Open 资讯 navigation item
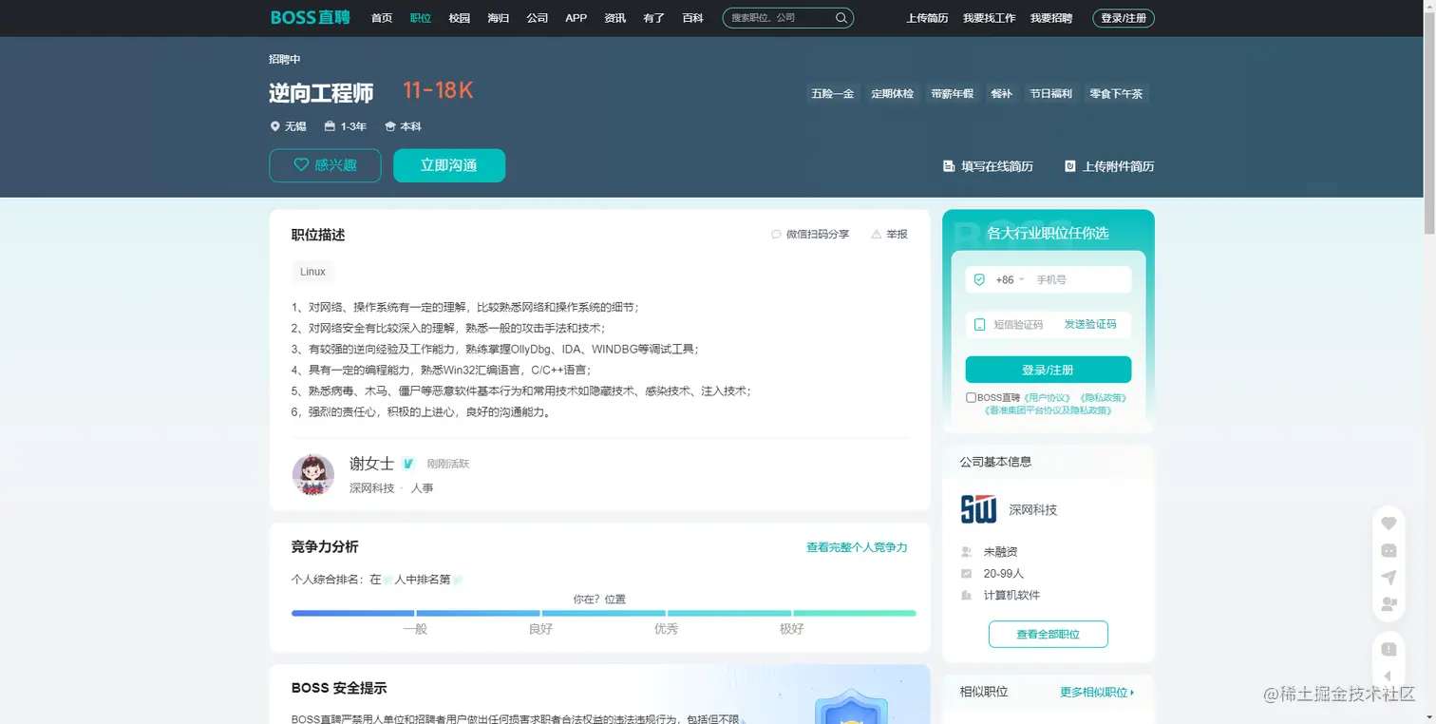The height and width of the screenshot is (724, 1436). (x=615, y=18)
